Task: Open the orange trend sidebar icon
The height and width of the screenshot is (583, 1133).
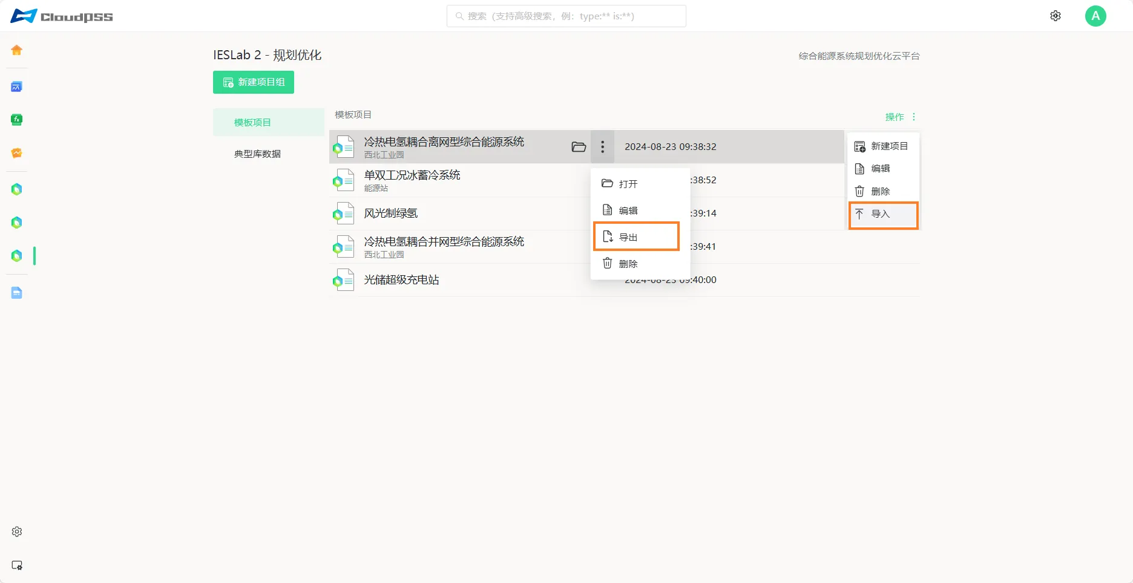Action: (x=17, y=153)
